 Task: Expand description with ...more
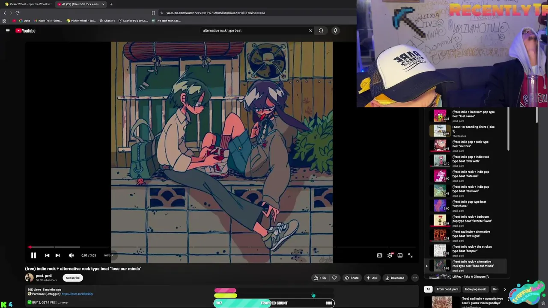click(x=63, y=302)
